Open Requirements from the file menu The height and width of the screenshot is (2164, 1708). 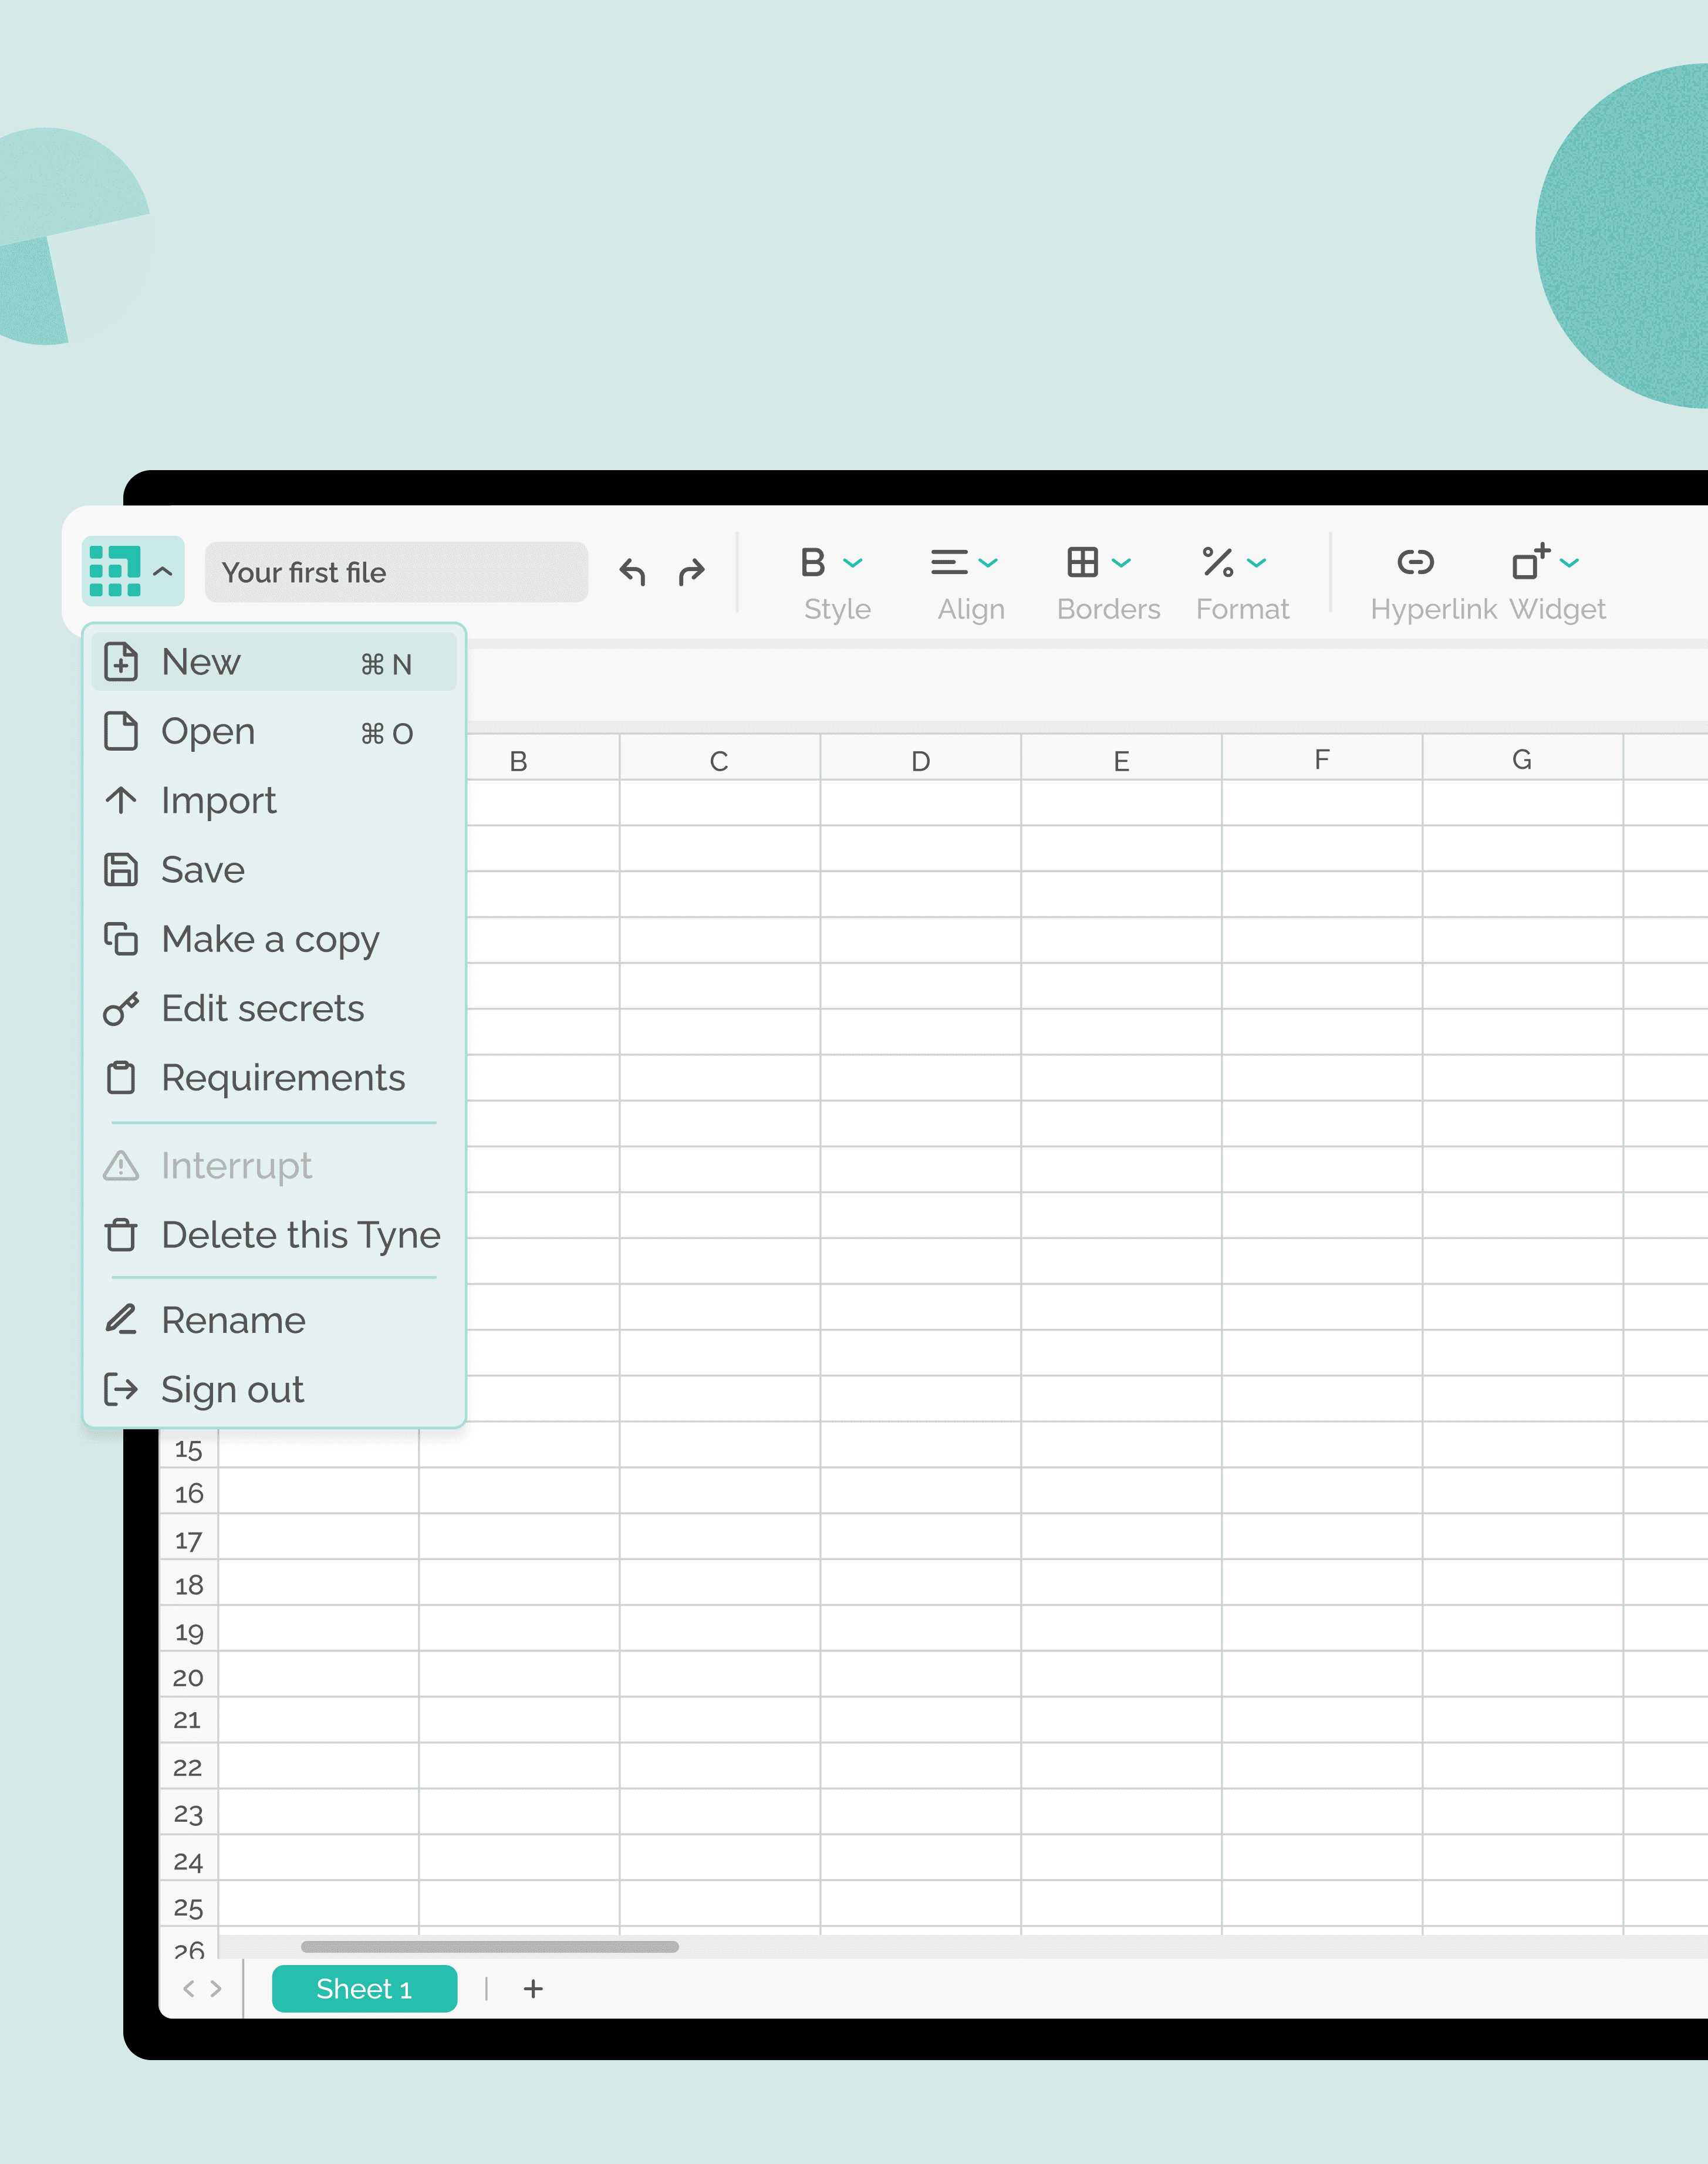(x=274, y=1077)
